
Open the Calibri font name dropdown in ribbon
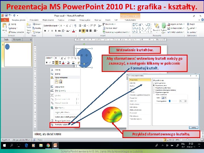click(x=58, y=25)
